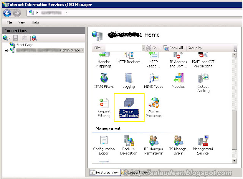Open Handler Mappings feature
243x179 pixels.
(104, 60)
